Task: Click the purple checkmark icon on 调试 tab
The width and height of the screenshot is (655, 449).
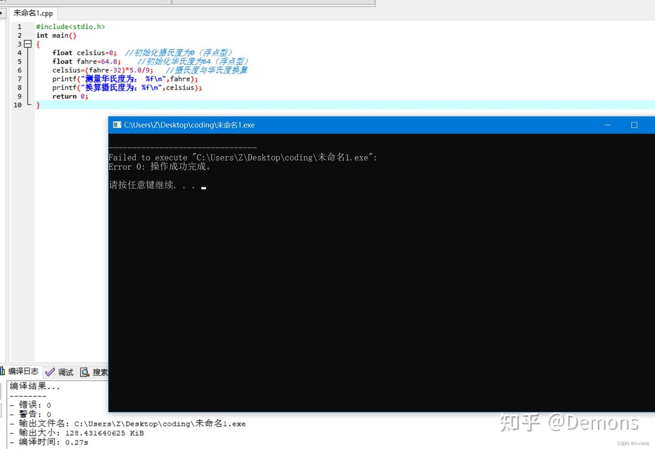Action: pyautogui.click(x=50, y=372)
